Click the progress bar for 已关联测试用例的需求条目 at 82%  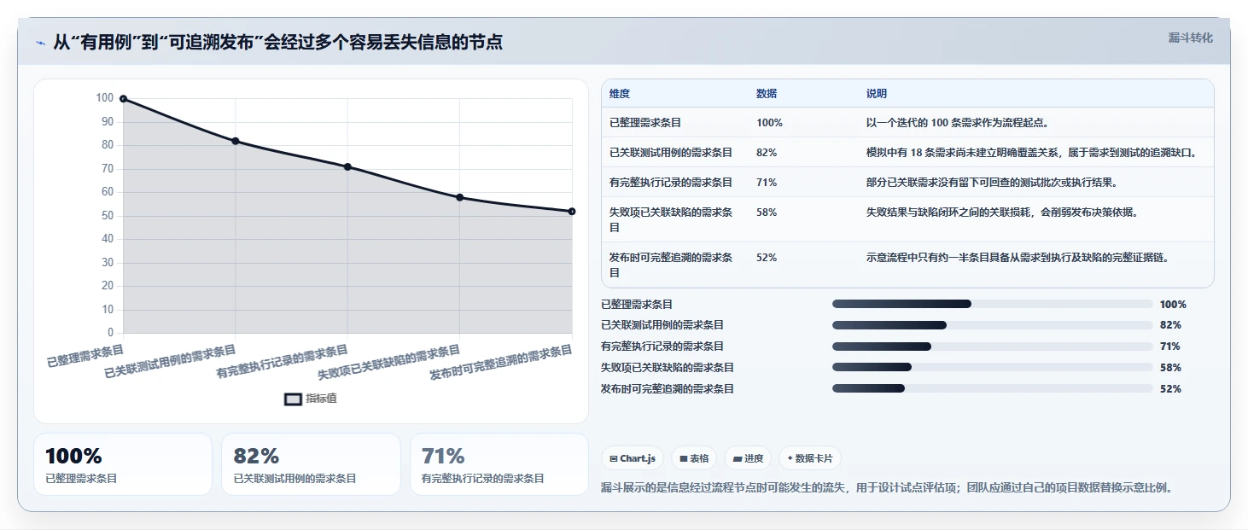click(993, 325)
